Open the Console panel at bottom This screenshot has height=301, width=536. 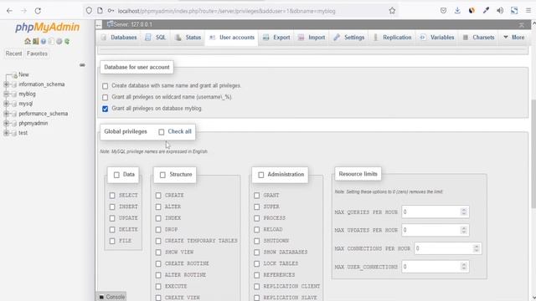coord(111,297)
